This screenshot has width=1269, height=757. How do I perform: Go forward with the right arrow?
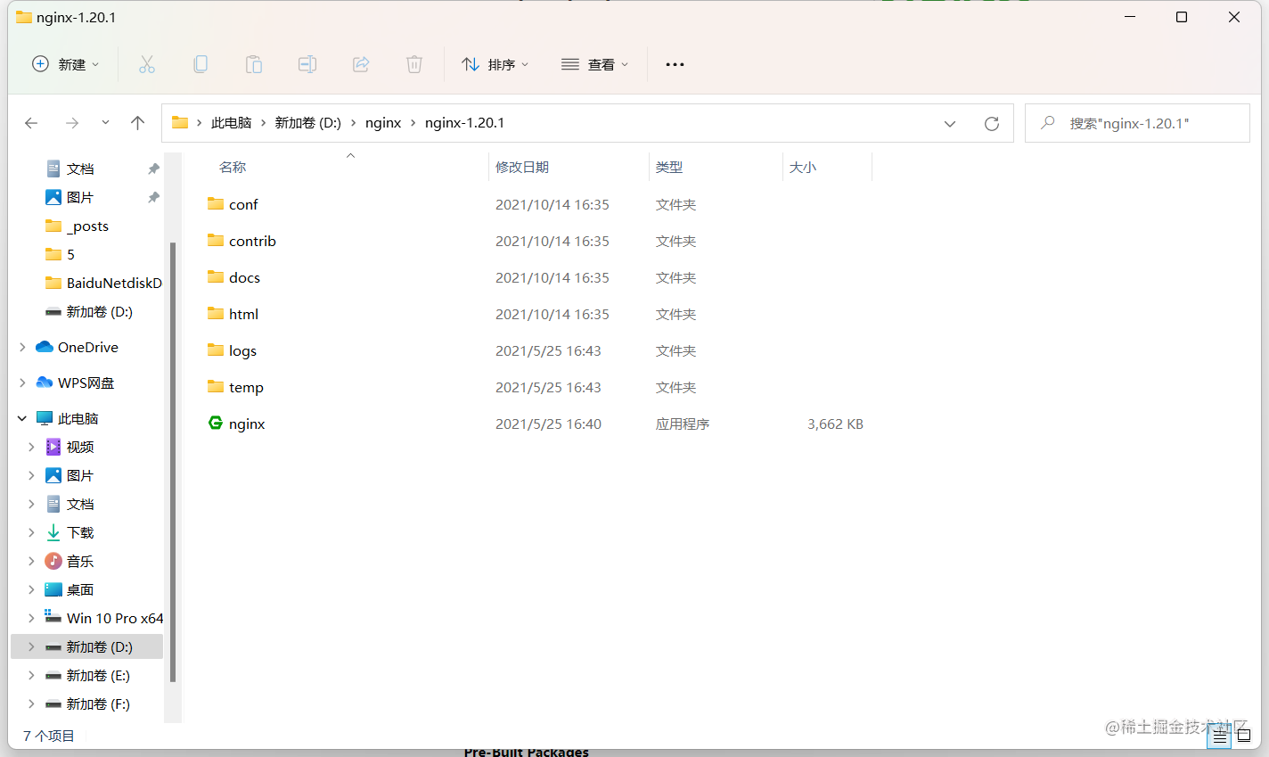click(x=72, y=123)
